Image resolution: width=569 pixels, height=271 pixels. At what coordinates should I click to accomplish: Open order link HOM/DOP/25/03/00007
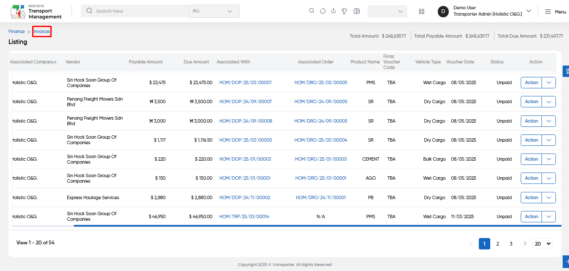[246, 82]
